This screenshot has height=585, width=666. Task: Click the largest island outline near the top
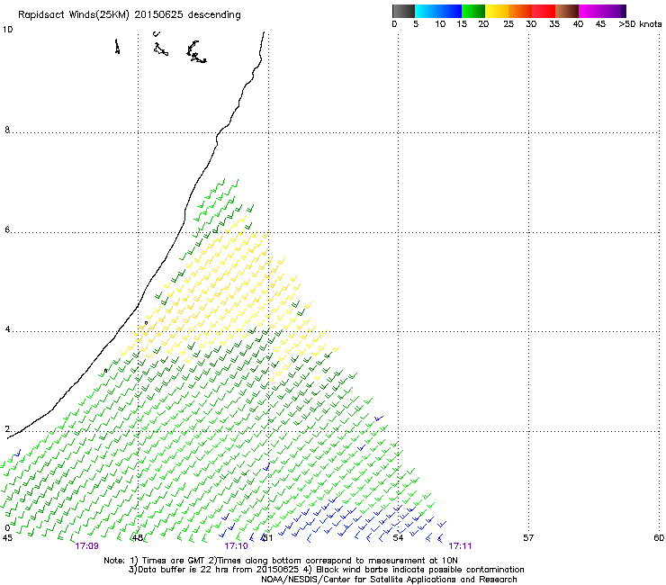point(196,52)
